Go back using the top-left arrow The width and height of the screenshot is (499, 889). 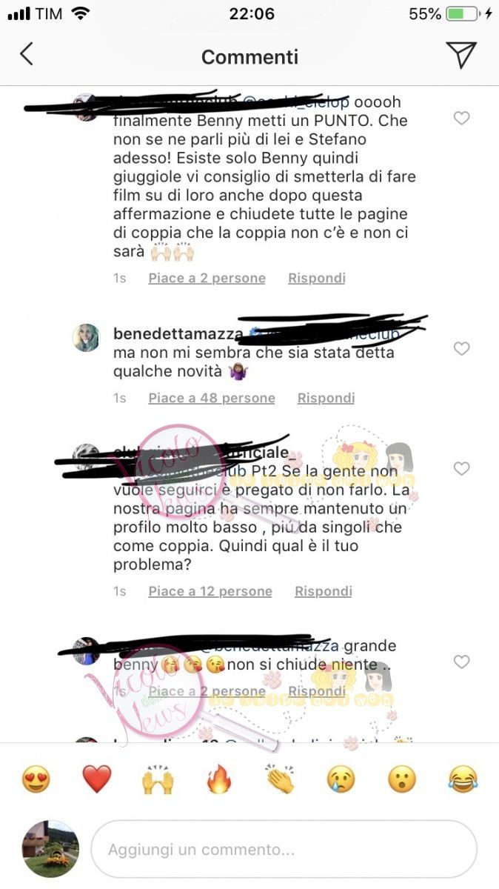tap(27, 55)
